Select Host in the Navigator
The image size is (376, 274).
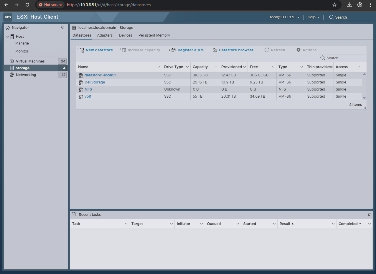click(20, 37)
